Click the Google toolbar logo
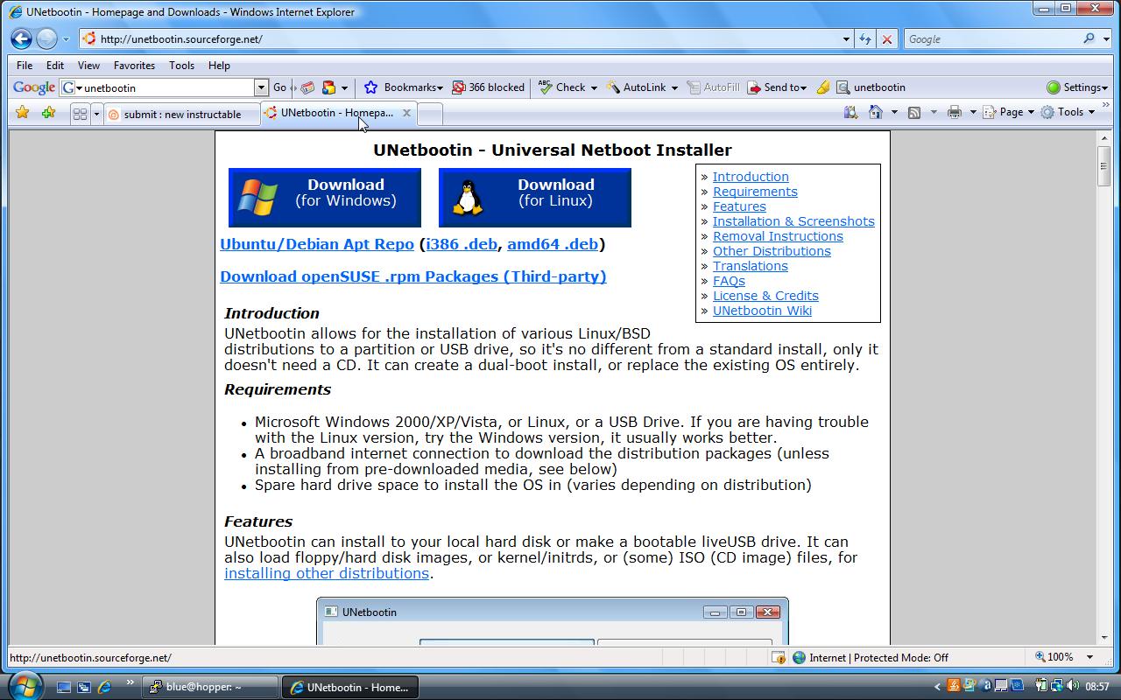The height and width of the screenshot is (700, 1121). point(34,87)
